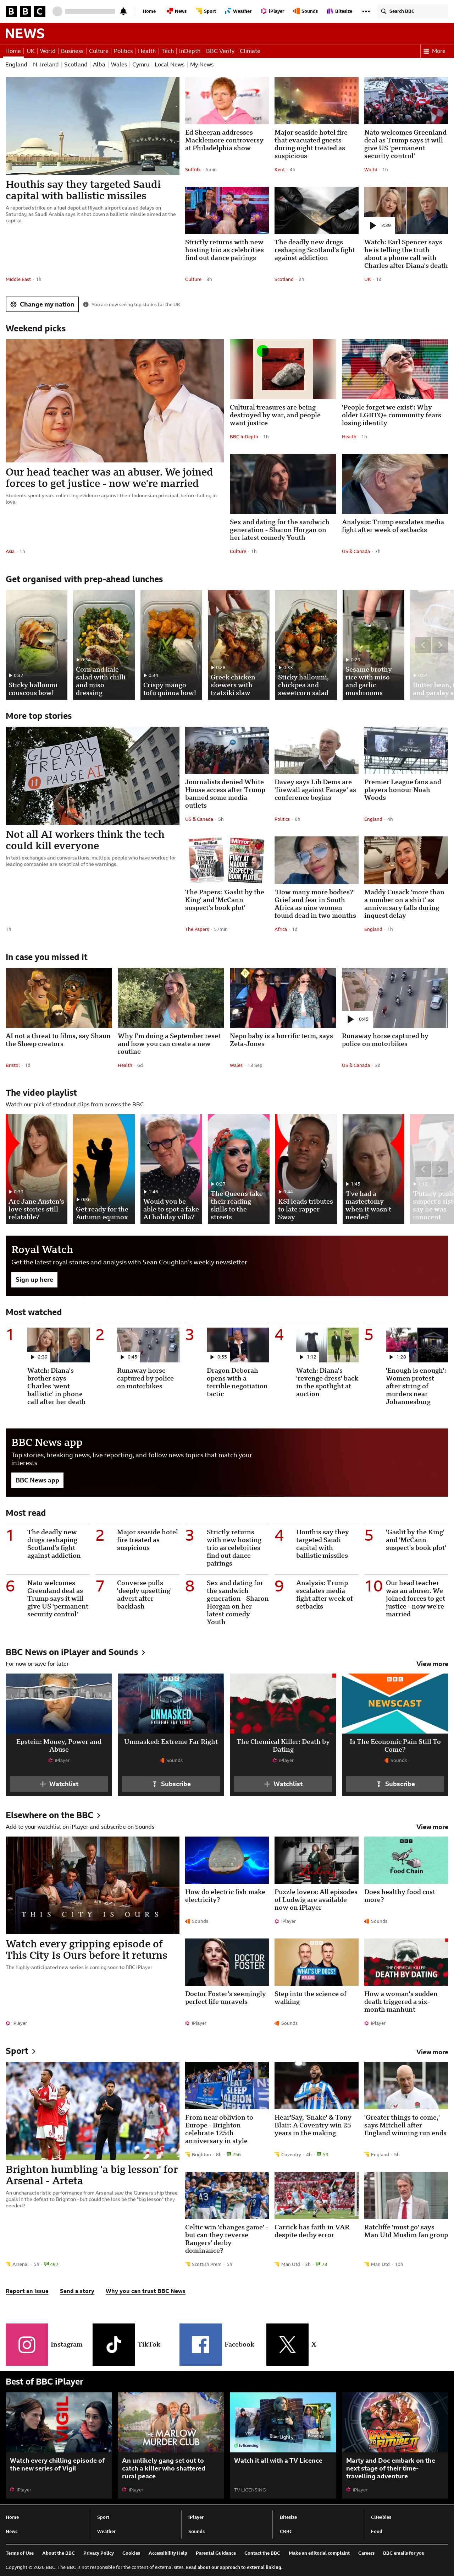This screenshot has height=2576, width=454.
Task: Select the InDepth tab
Action: (x=190, y=51)
